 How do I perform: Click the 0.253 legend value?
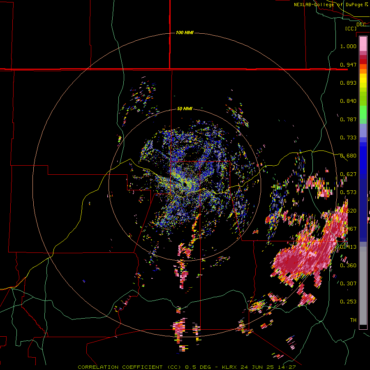pyautogui.click(x=348, y=302)
